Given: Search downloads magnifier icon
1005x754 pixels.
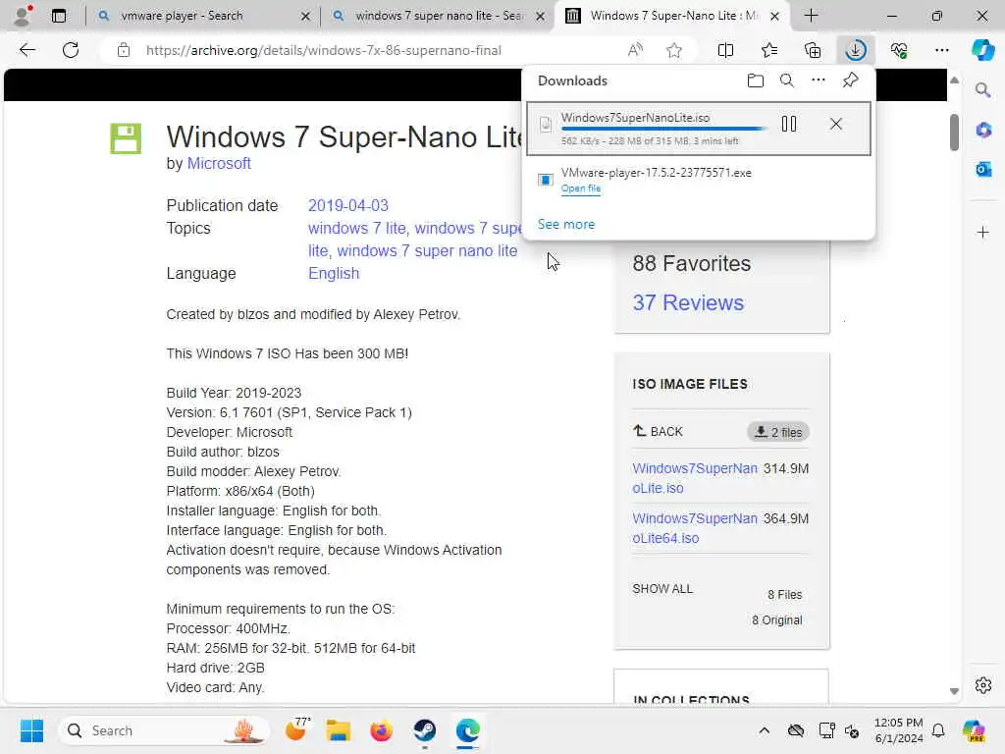Looking at the screenshot, I should [786, 81].
